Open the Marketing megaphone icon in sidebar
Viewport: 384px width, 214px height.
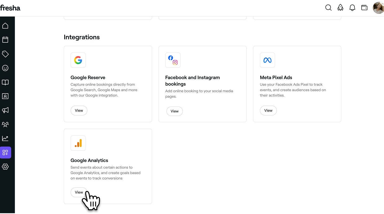pos(5,110)
